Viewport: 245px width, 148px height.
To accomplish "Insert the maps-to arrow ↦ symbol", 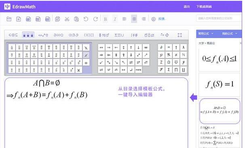I will coord(124,70).
